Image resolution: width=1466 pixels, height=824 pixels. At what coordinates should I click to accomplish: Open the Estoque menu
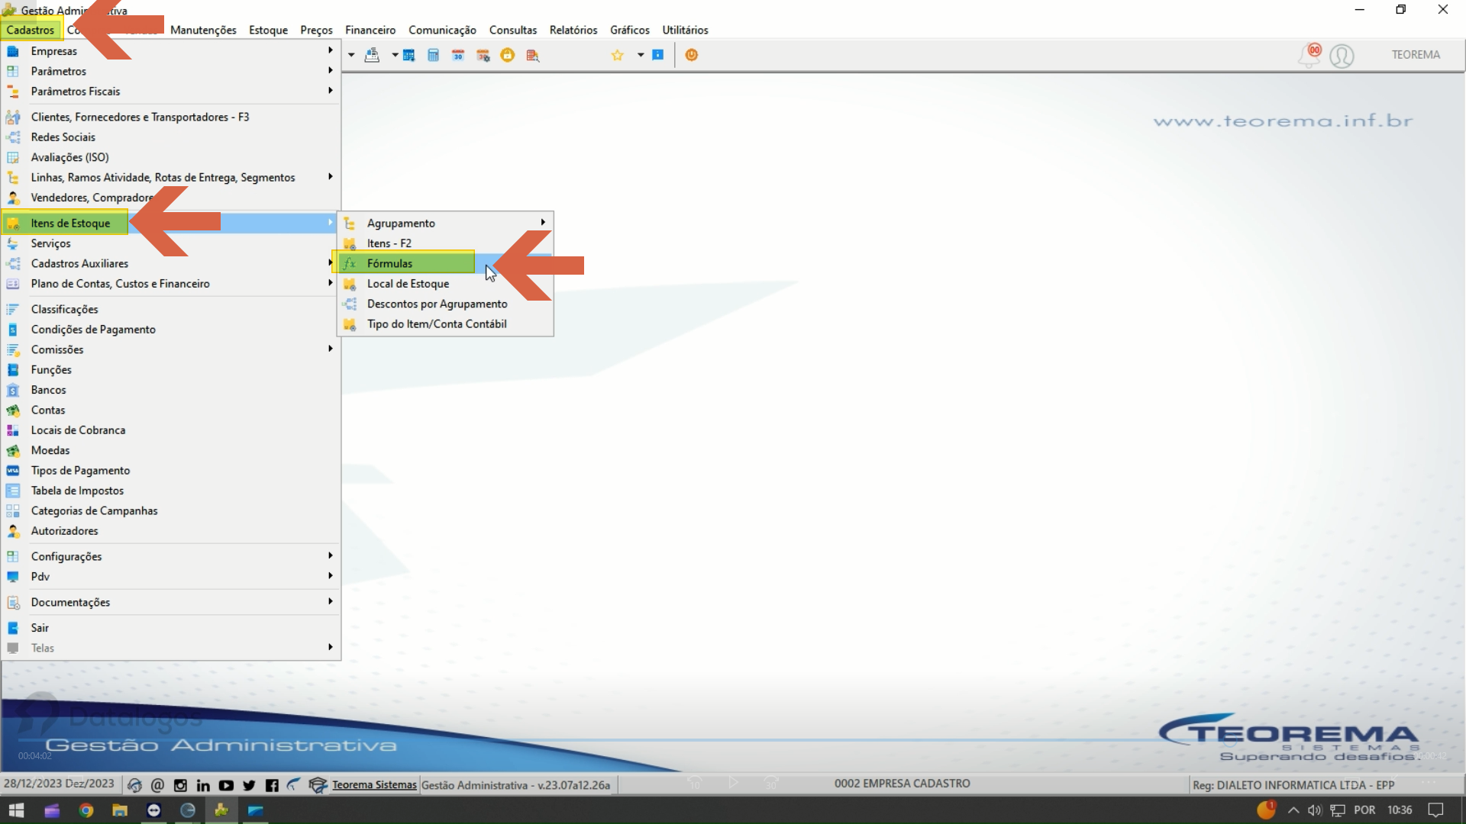click(268, 30)
